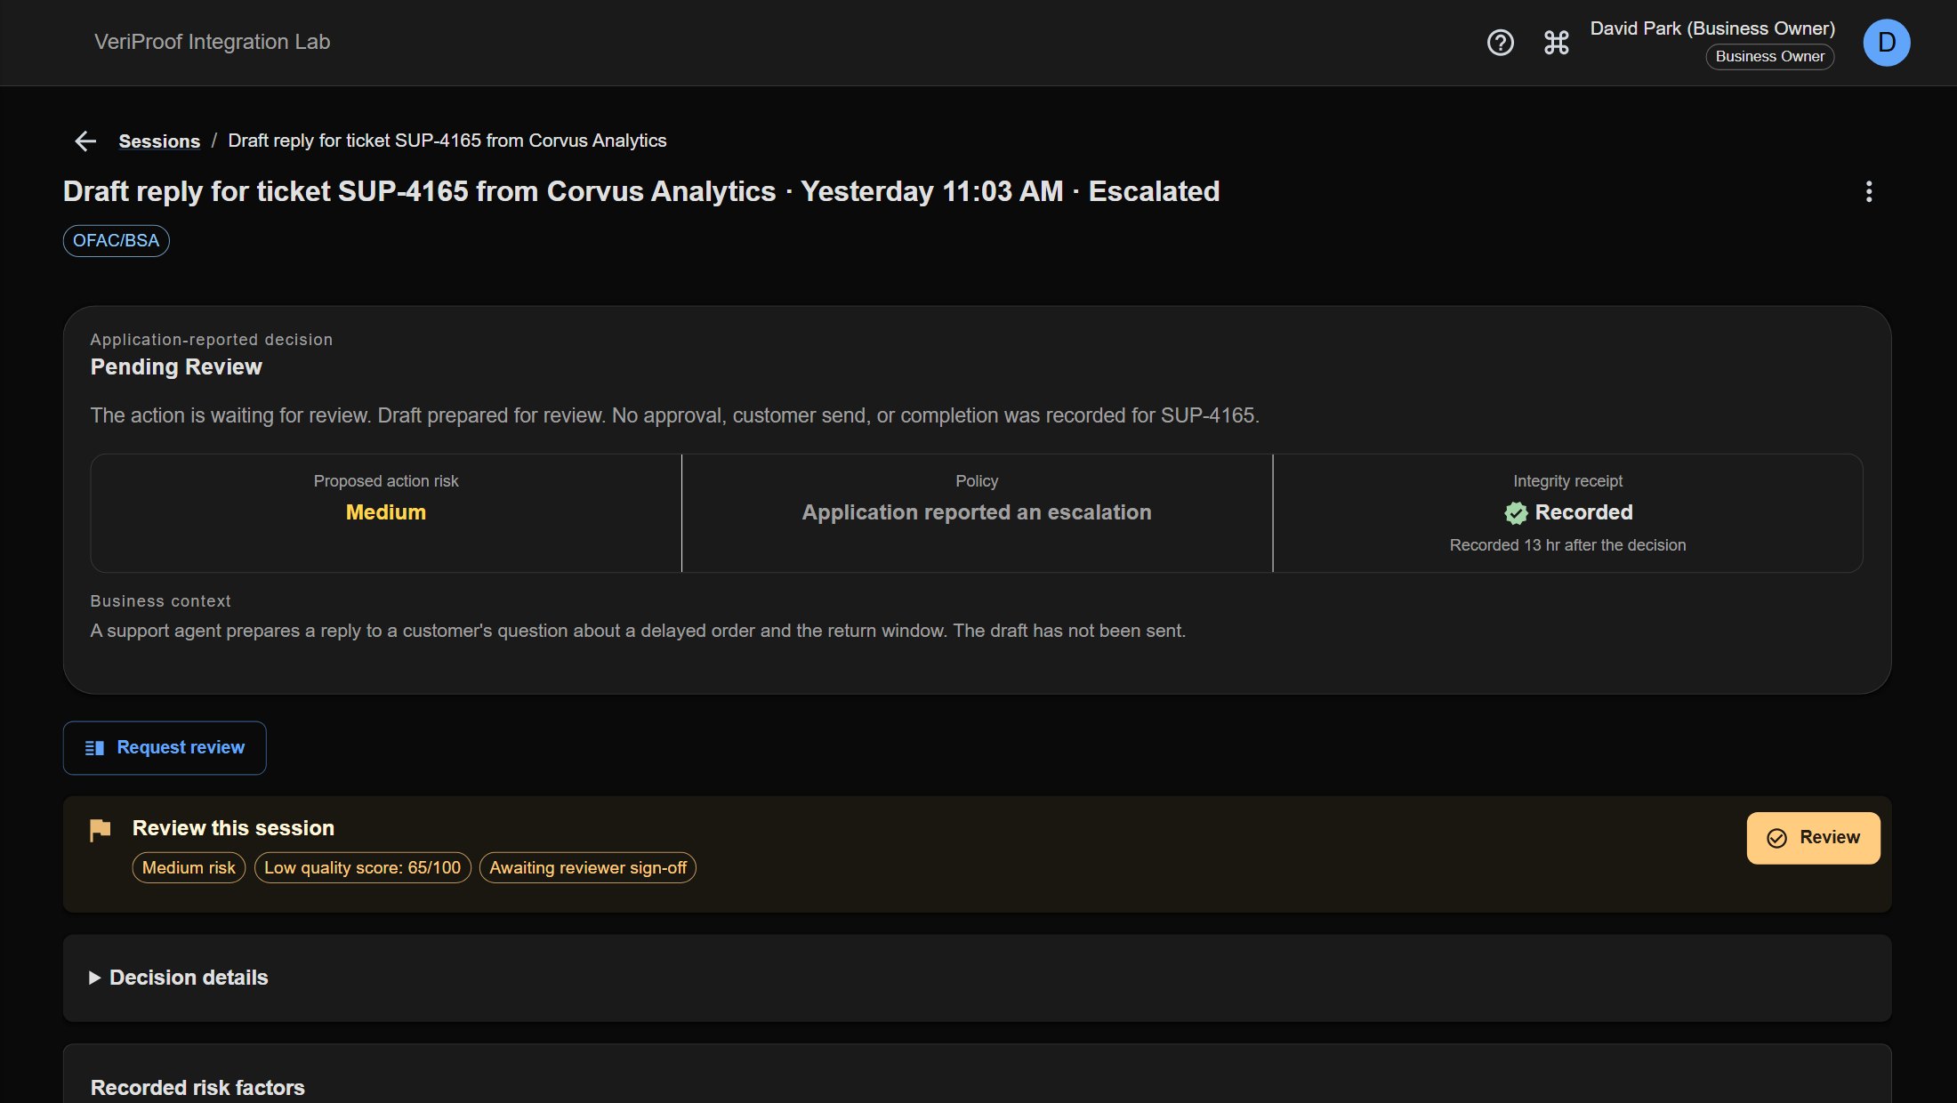Click the Request review button
Viewport: 1957px width, 1103px height.
point(165,748)
